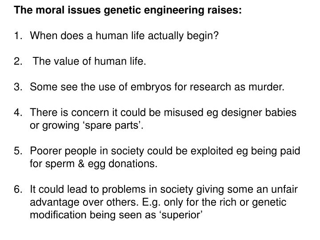Click the line mentioning designer babies
The image size is (320, 240).
(163, 112)
